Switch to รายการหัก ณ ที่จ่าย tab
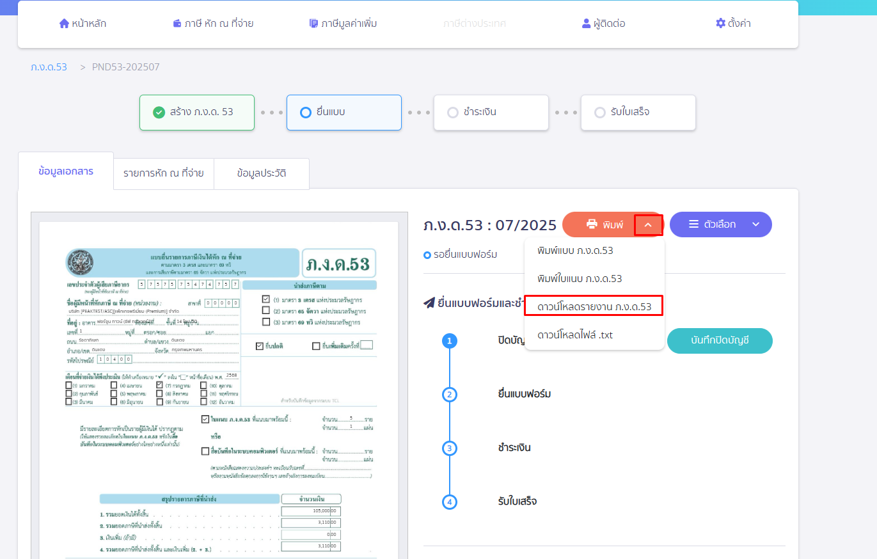The width and height of the screenshot is (877, 559). coord(164,173)
